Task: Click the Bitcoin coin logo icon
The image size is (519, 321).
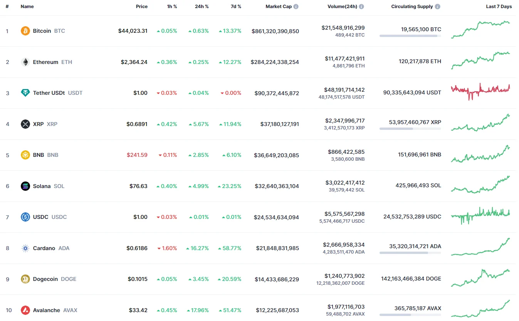Action: (25, 31)
